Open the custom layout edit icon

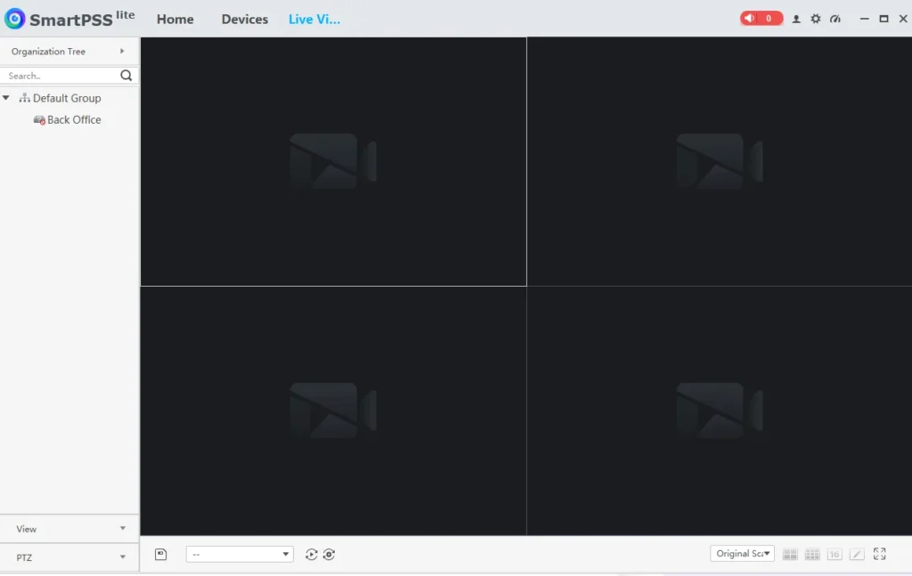click(857, 555)
